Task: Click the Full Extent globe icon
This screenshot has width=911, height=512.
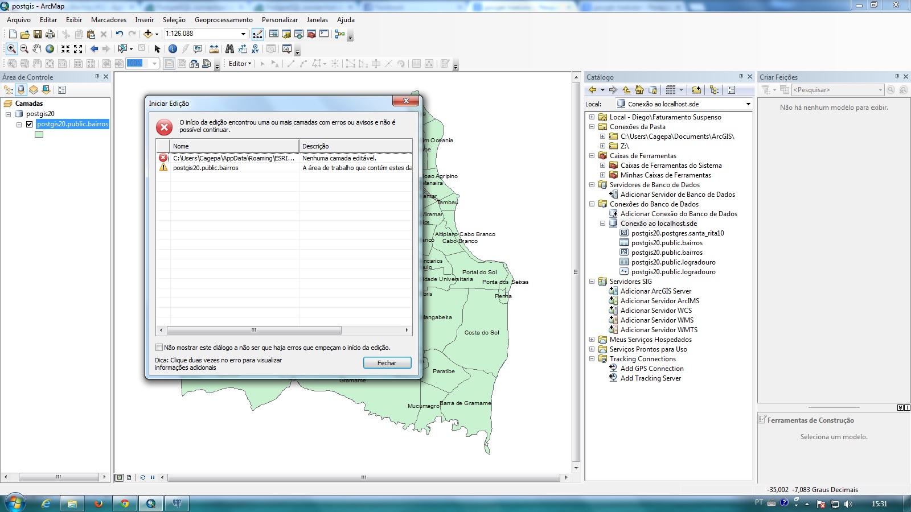Action: tap(50, 49)
